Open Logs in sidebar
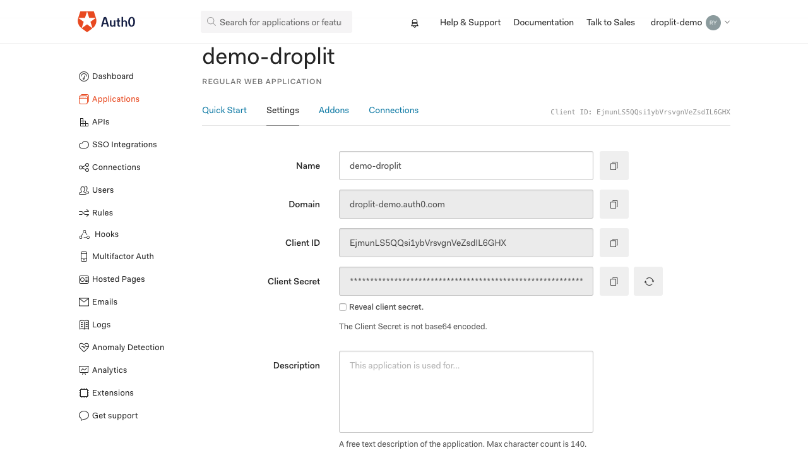 tap(102, 325)
